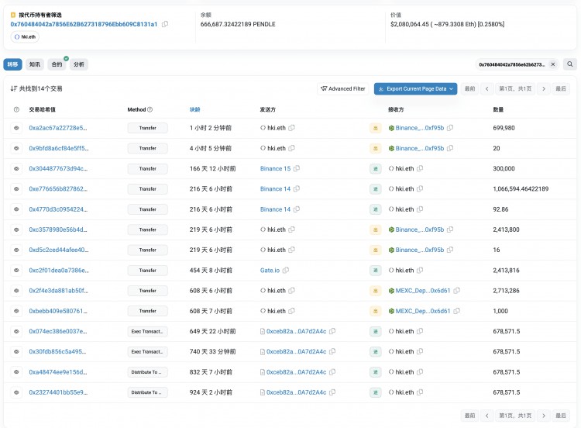
Task: Copy hki.eth sender in 0xa2ac67a22728e5 row
Action: (x=291, y=128)
